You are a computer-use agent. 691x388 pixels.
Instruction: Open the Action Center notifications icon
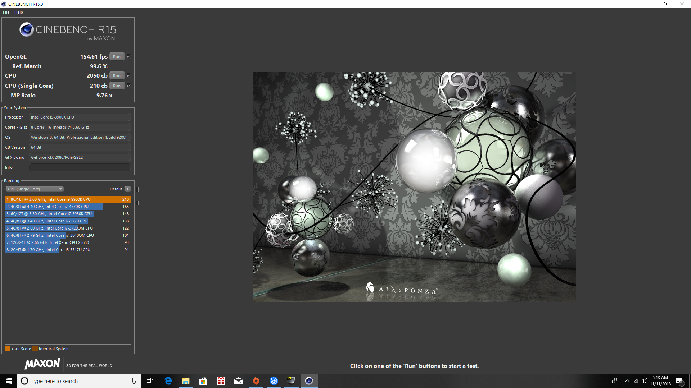tap(680, 381)
